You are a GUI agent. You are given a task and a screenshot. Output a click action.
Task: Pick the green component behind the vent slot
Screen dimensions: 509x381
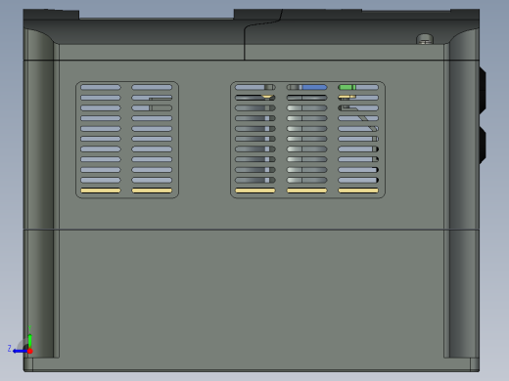pyautogui.click(x=347, y=87)
